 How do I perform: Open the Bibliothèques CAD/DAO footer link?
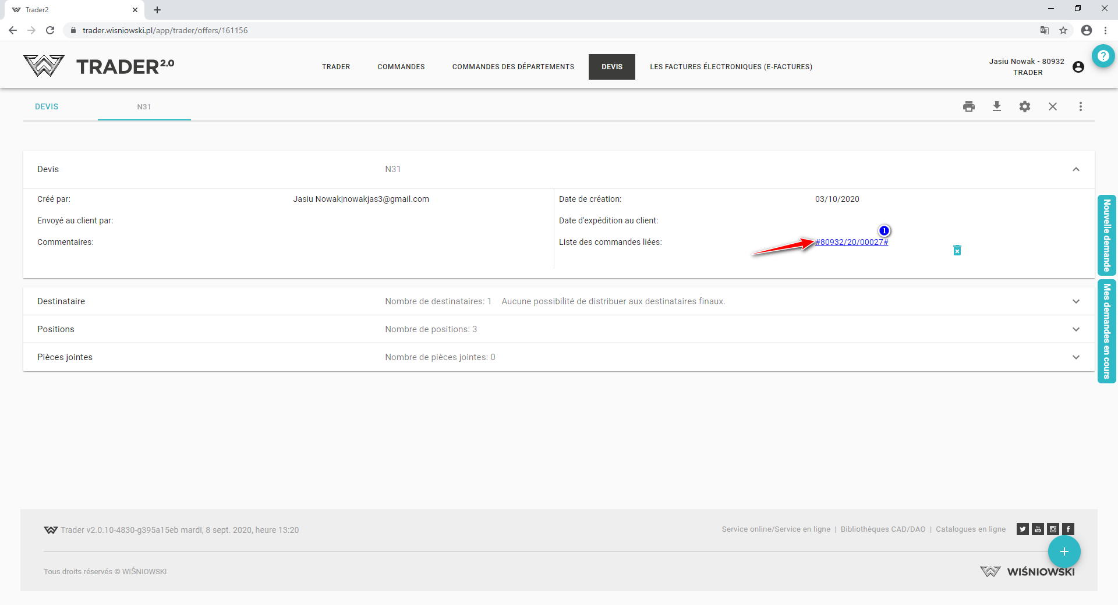[x=883, y=529]
